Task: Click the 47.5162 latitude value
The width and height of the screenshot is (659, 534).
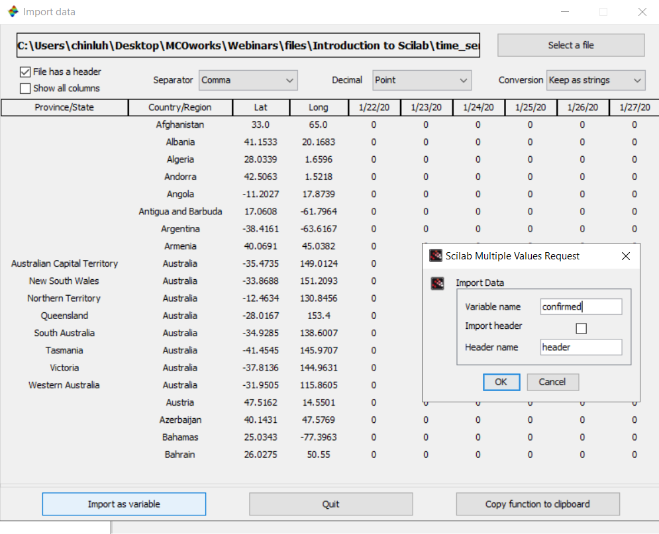Action: click(260, 402)
